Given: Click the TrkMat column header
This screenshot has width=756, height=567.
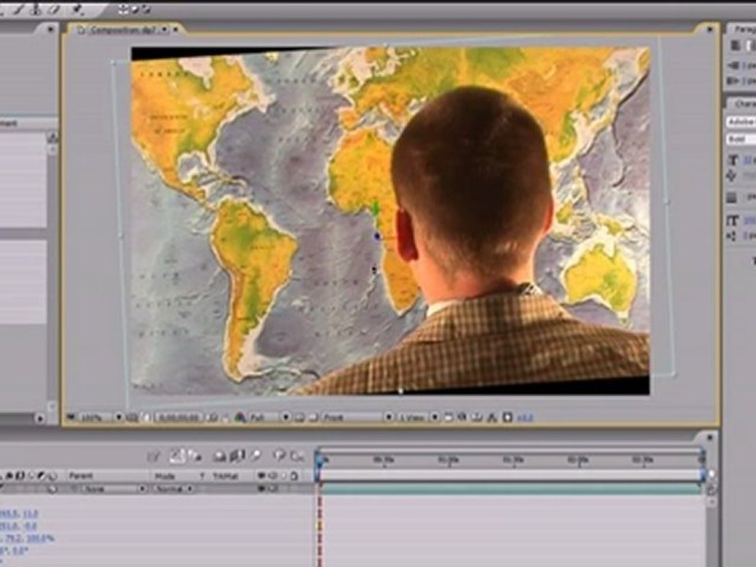Looking at the screenshot, I should [225, 476].
